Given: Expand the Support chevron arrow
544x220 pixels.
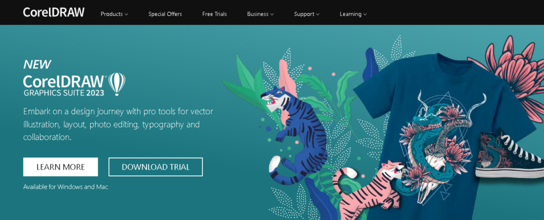Looking at the screenshot, I should [318, 14].
